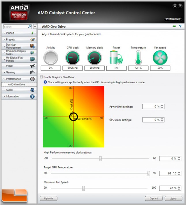The image size is (186, 205).
Task: Click the Performance gauge icon
Action: click(x=32, y=79)
